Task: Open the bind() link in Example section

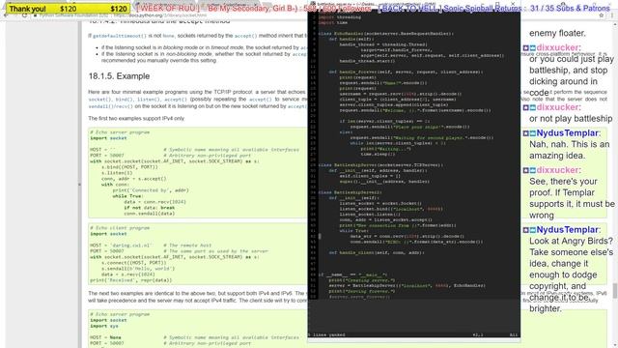Action: pos(125,100)
